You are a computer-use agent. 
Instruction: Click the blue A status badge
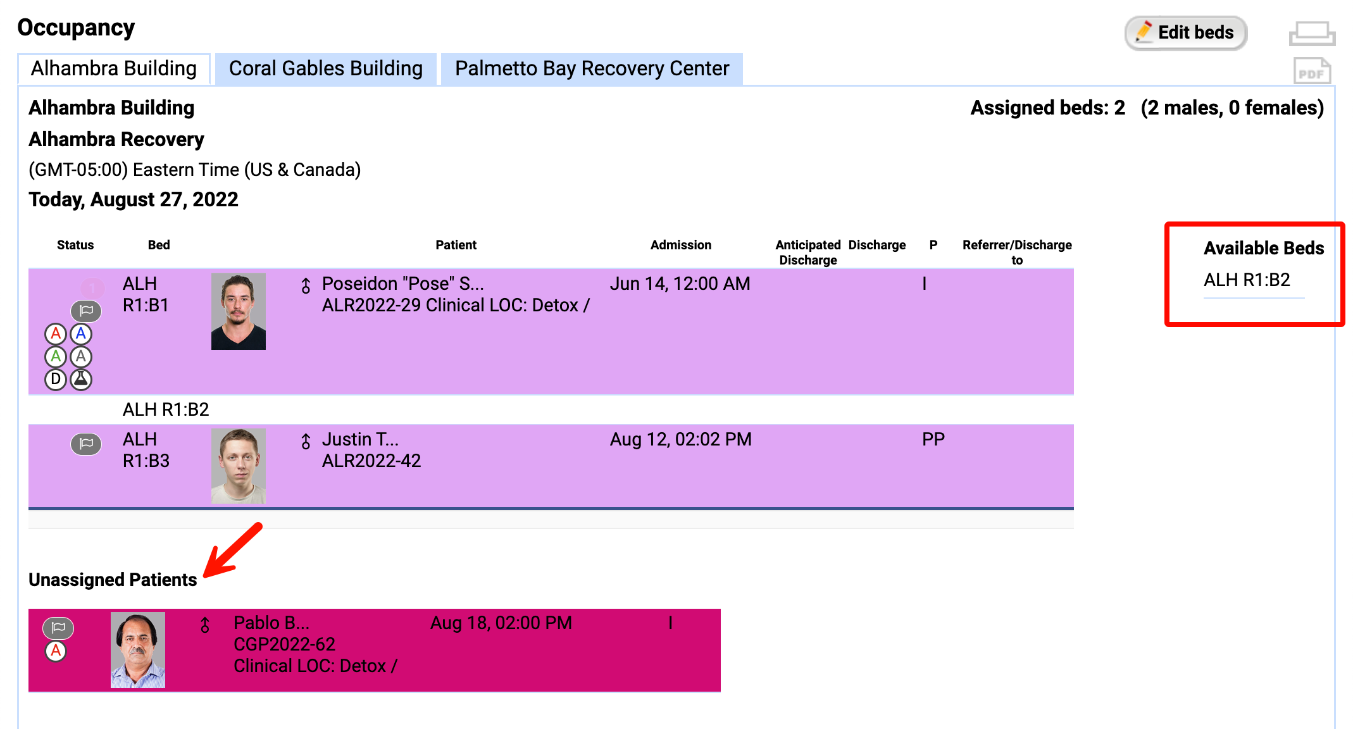pyautogui.click(x=81, y=333)
